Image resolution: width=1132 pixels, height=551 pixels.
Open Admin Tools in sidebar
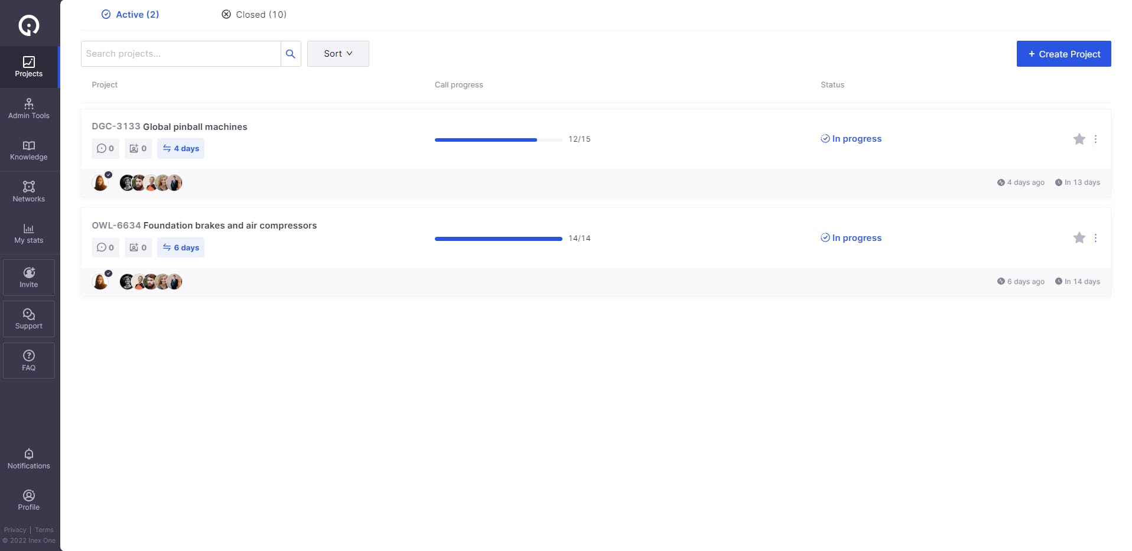[29, 109]
